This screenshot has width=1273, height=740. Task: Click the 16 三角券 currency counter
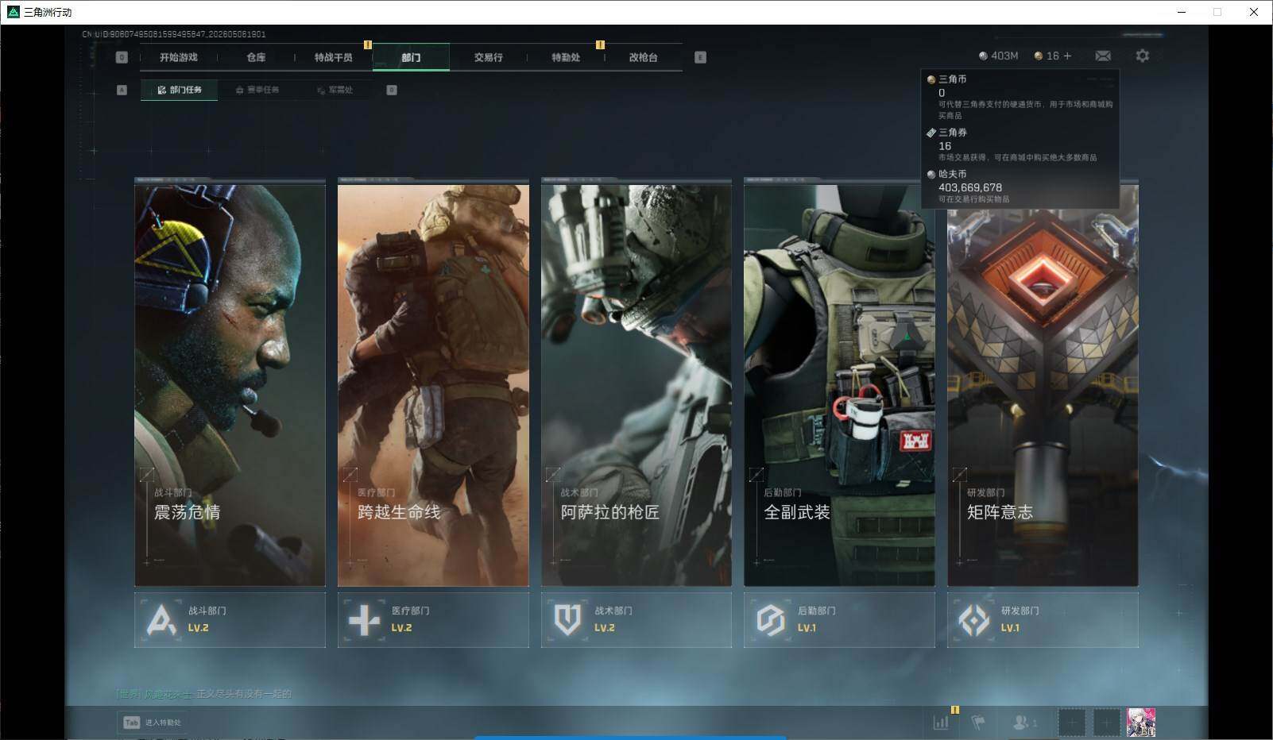coord(1047,56)
